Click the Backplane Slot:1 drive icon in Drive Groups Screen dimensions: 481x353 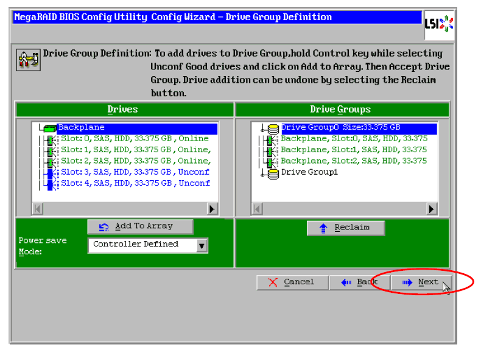tap(270, 151)
